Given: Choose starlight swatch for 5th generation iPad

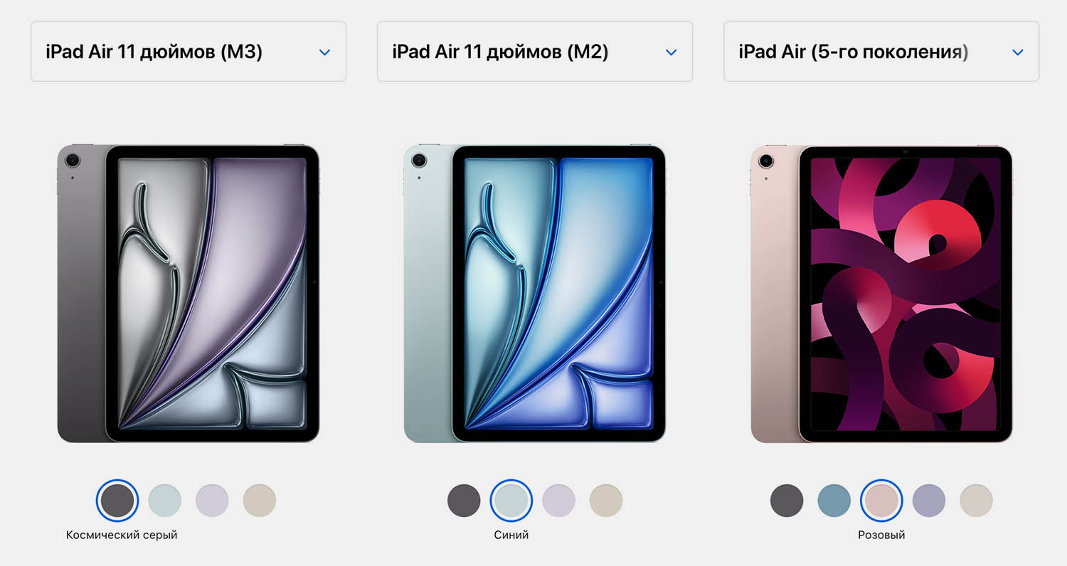Looking at the screenshot, I should (977, 501).
